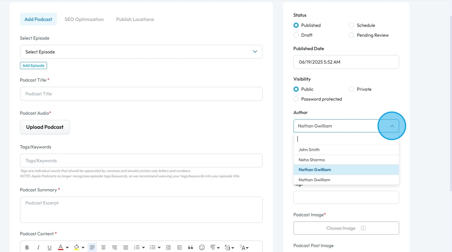Apply yellow background highlight color
Viewport: 452px width, 252px height.
(76, 248)
